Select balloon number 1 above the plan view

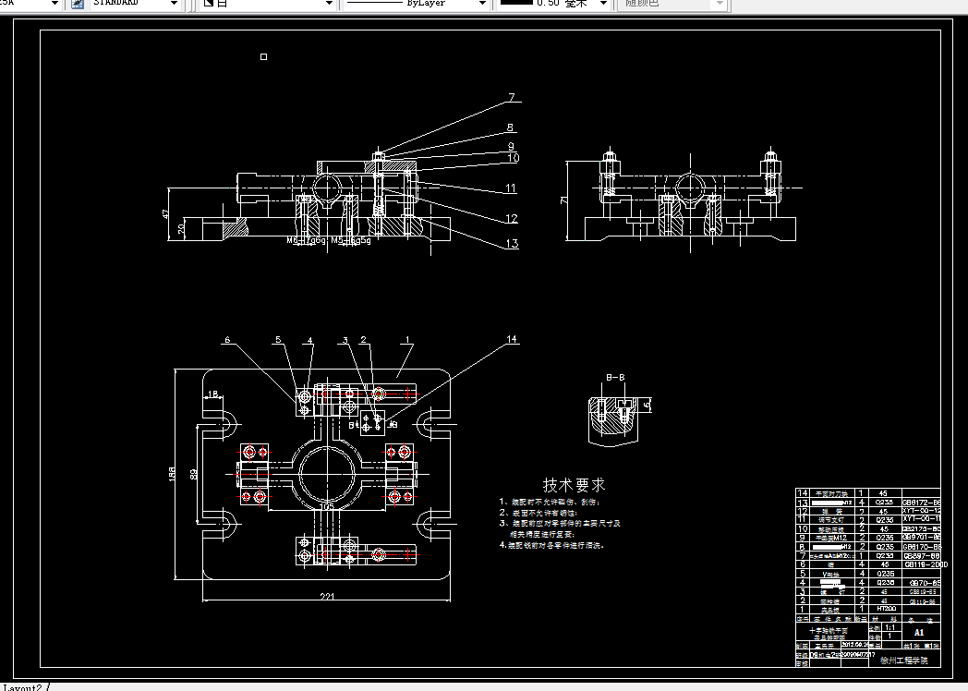pos(407,340)
